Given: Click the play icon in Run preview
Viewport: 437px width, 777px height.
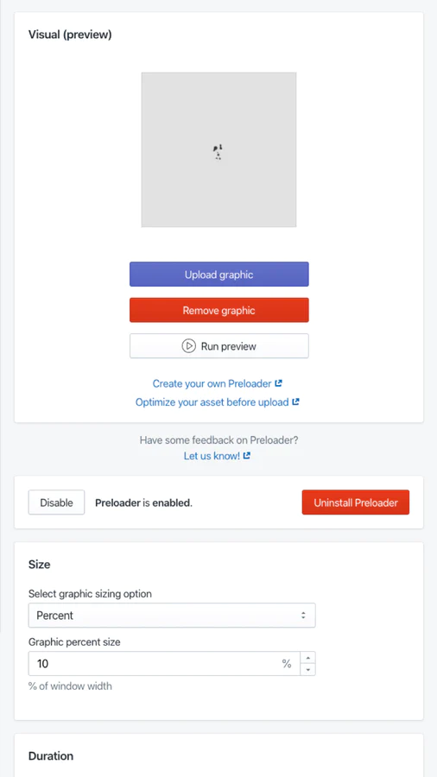Looking at the screenshot, I should click(x=188, y=346).
